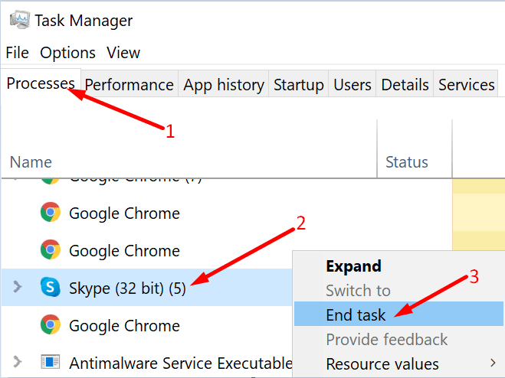
Task: Open the Resource values submenu
Action: (383, 363)
